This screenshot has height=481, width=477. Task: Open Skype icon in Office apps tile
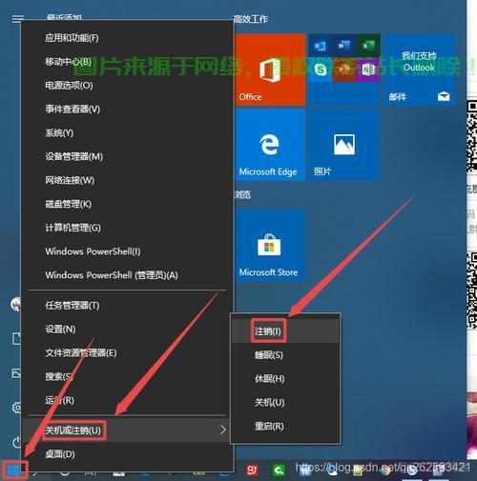[x=321, y=70]
